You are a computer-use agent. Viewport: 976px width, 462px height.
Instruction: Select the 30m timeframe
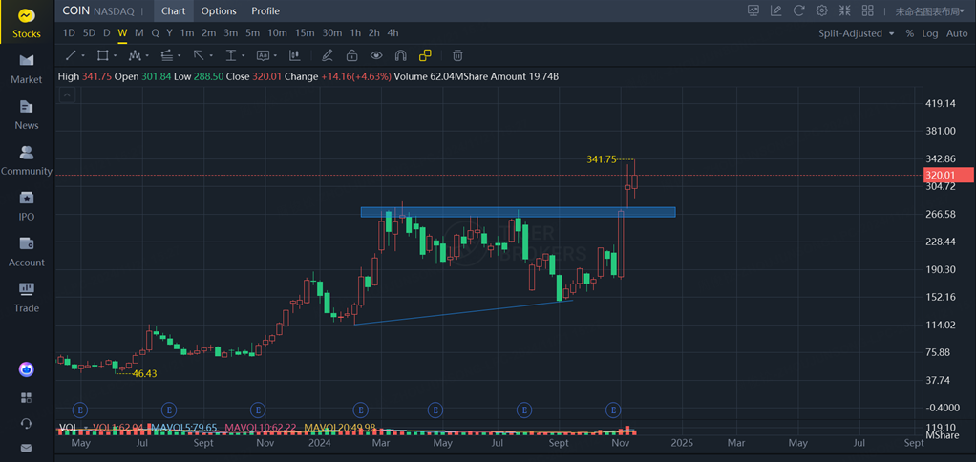pyautogui.click(x=331, y=33)
